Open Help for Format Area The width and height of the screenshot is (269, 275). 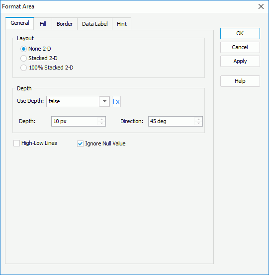point(240,81)
